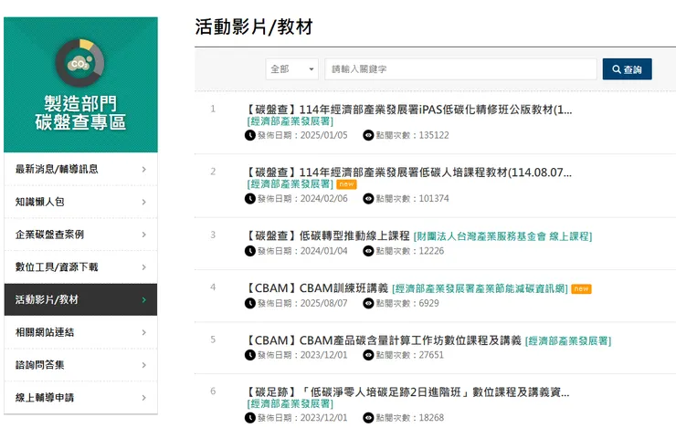Click into the 請輸入關鍵字 search field
The image size is (676, 428).
point(460,69)
